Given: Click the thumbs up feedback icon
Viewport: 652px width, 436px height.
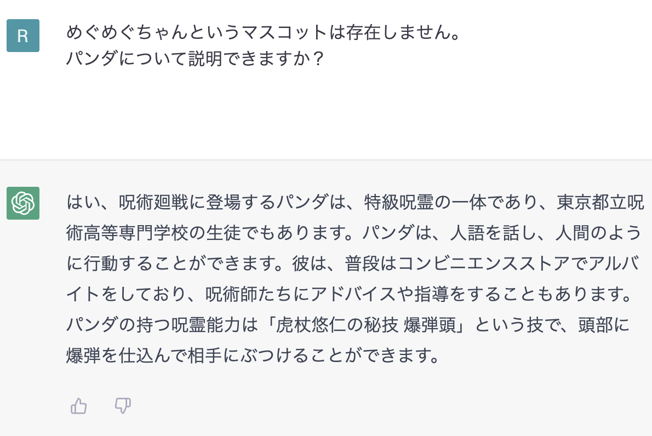Looking at the screenshot, I should (x=78, y=406).
